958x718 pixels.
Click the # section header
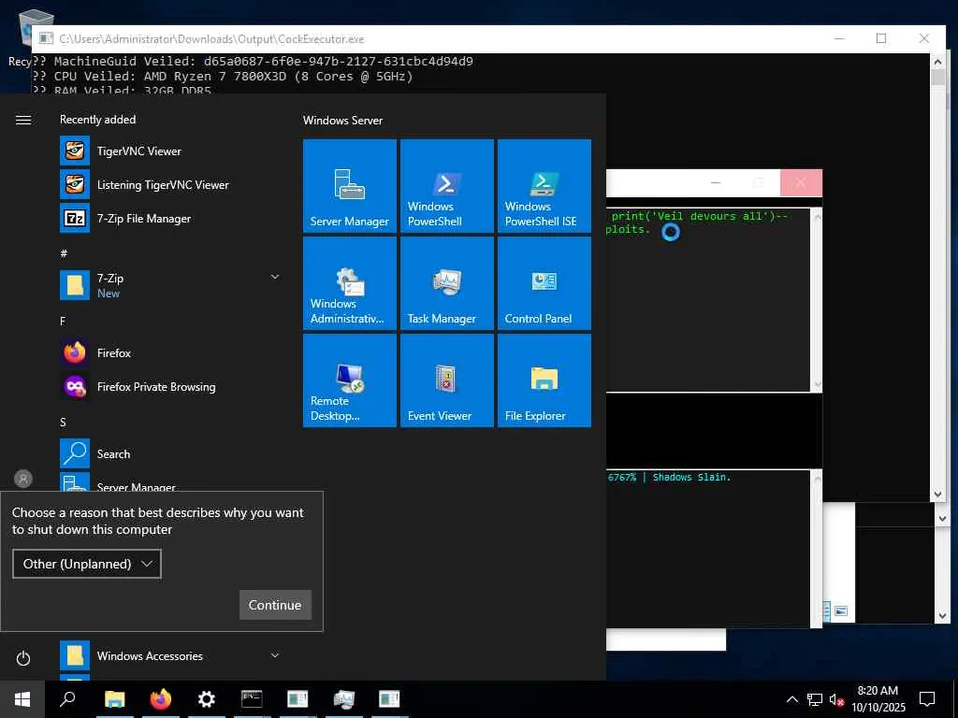pyautogui.click(x=64, y=253)
